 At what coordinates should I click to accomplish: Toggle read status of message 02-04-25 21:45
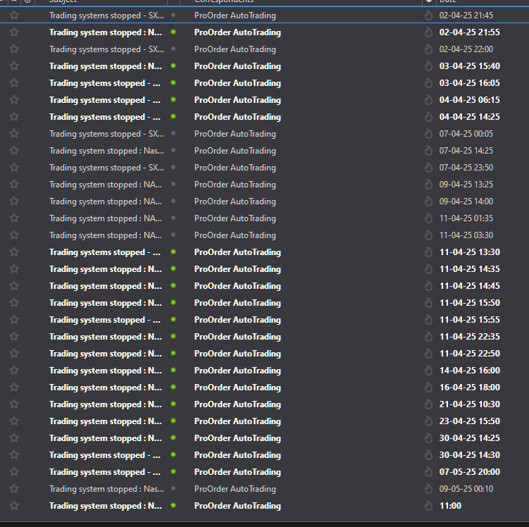point(173,15)
